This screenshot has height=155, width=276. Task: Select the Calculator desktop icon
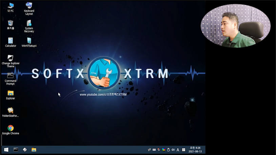pos(11,42)
